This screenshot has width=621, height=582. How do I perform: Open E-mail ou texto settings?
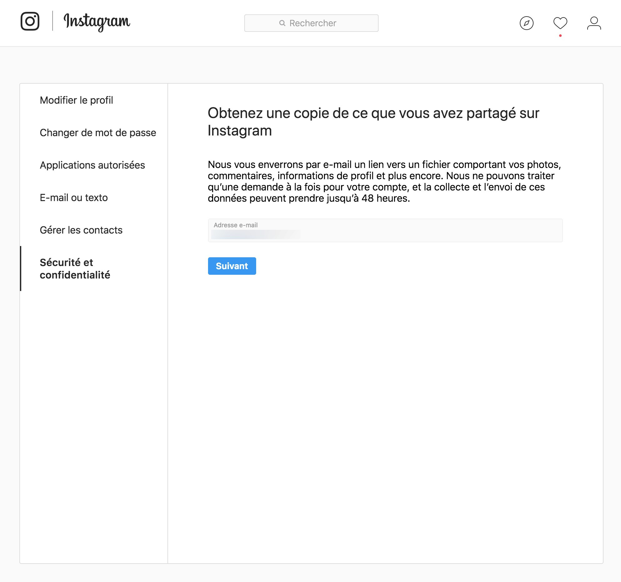pyautogui.click(x=74, y=198)
